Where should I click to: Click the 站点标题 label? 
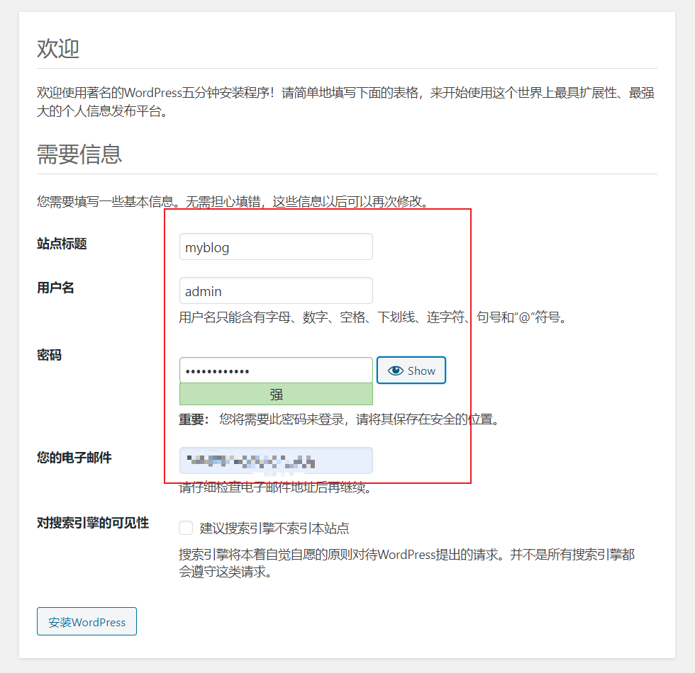(x=62, y=244)
